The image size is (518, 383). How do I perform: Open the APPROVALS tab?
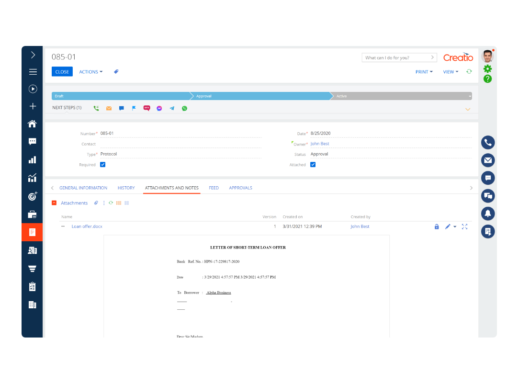pyautogui.click(x=240, y=188)
